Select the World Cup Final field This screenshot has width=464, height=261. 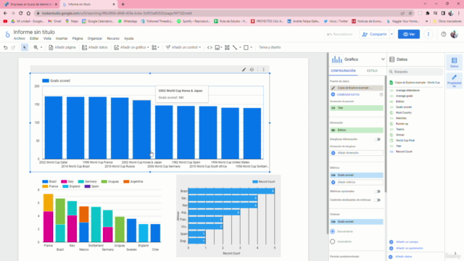tap(405, 141)
